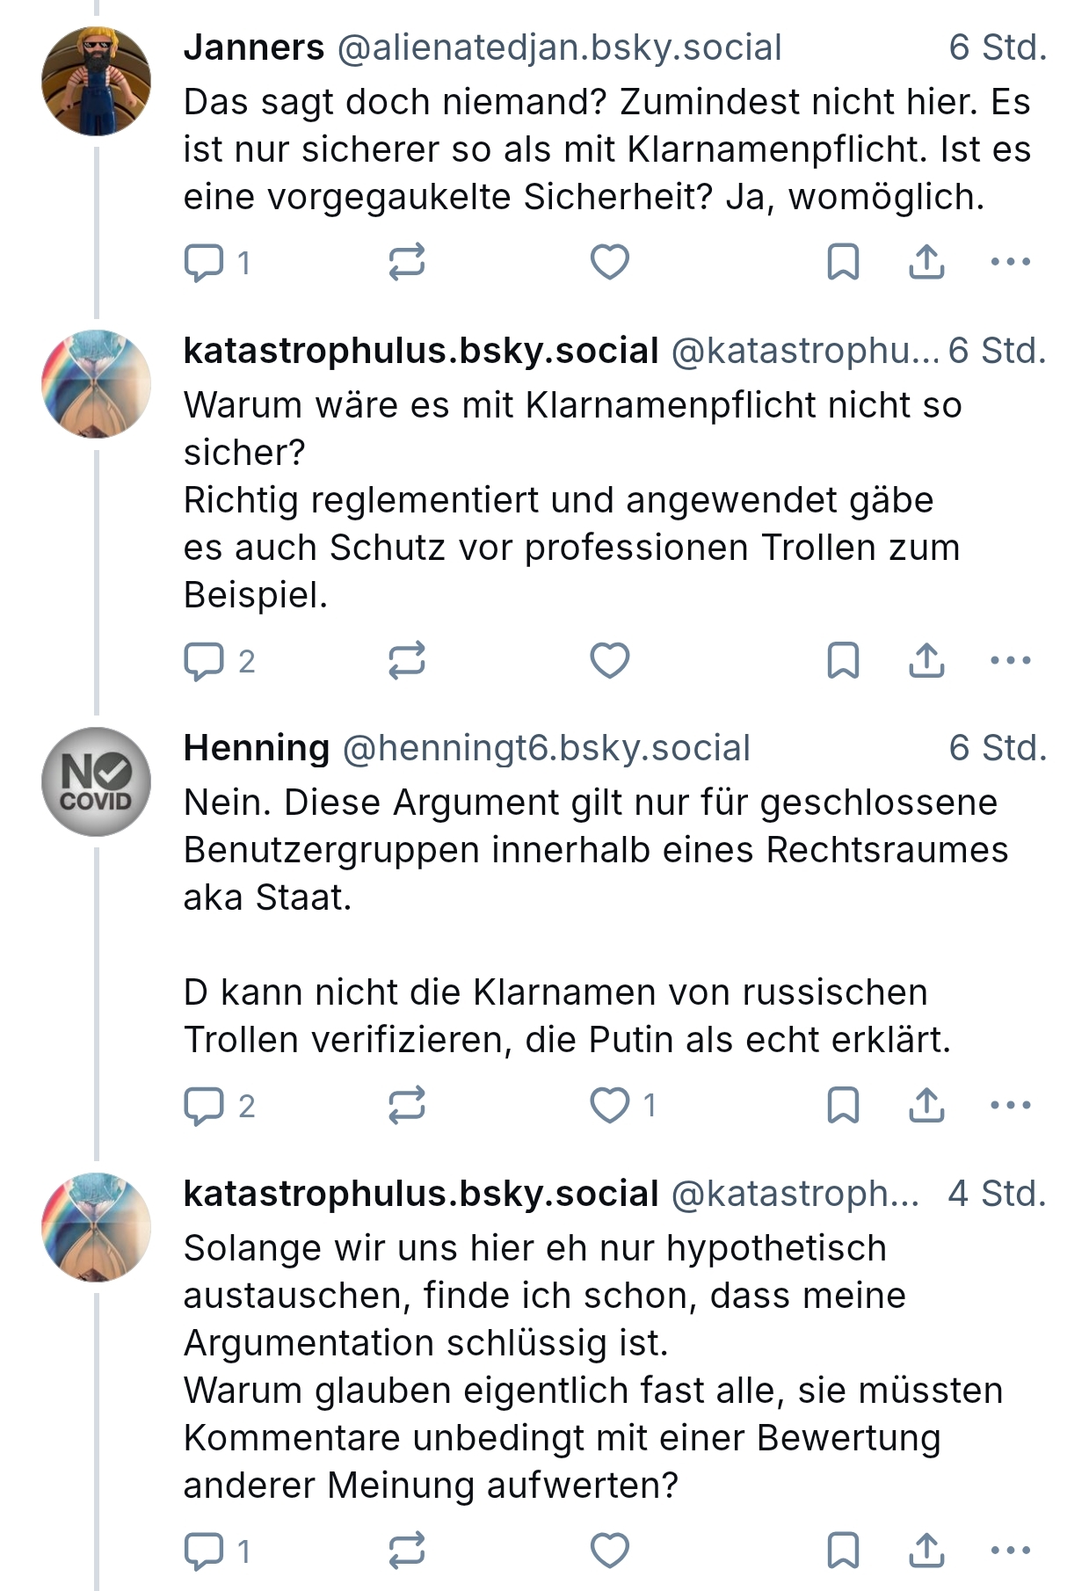Open Henning's handle @henningt6.bsky.social
Image resolution: width=1089 pixels, height=1591 pixels.
tap(546, 748)
